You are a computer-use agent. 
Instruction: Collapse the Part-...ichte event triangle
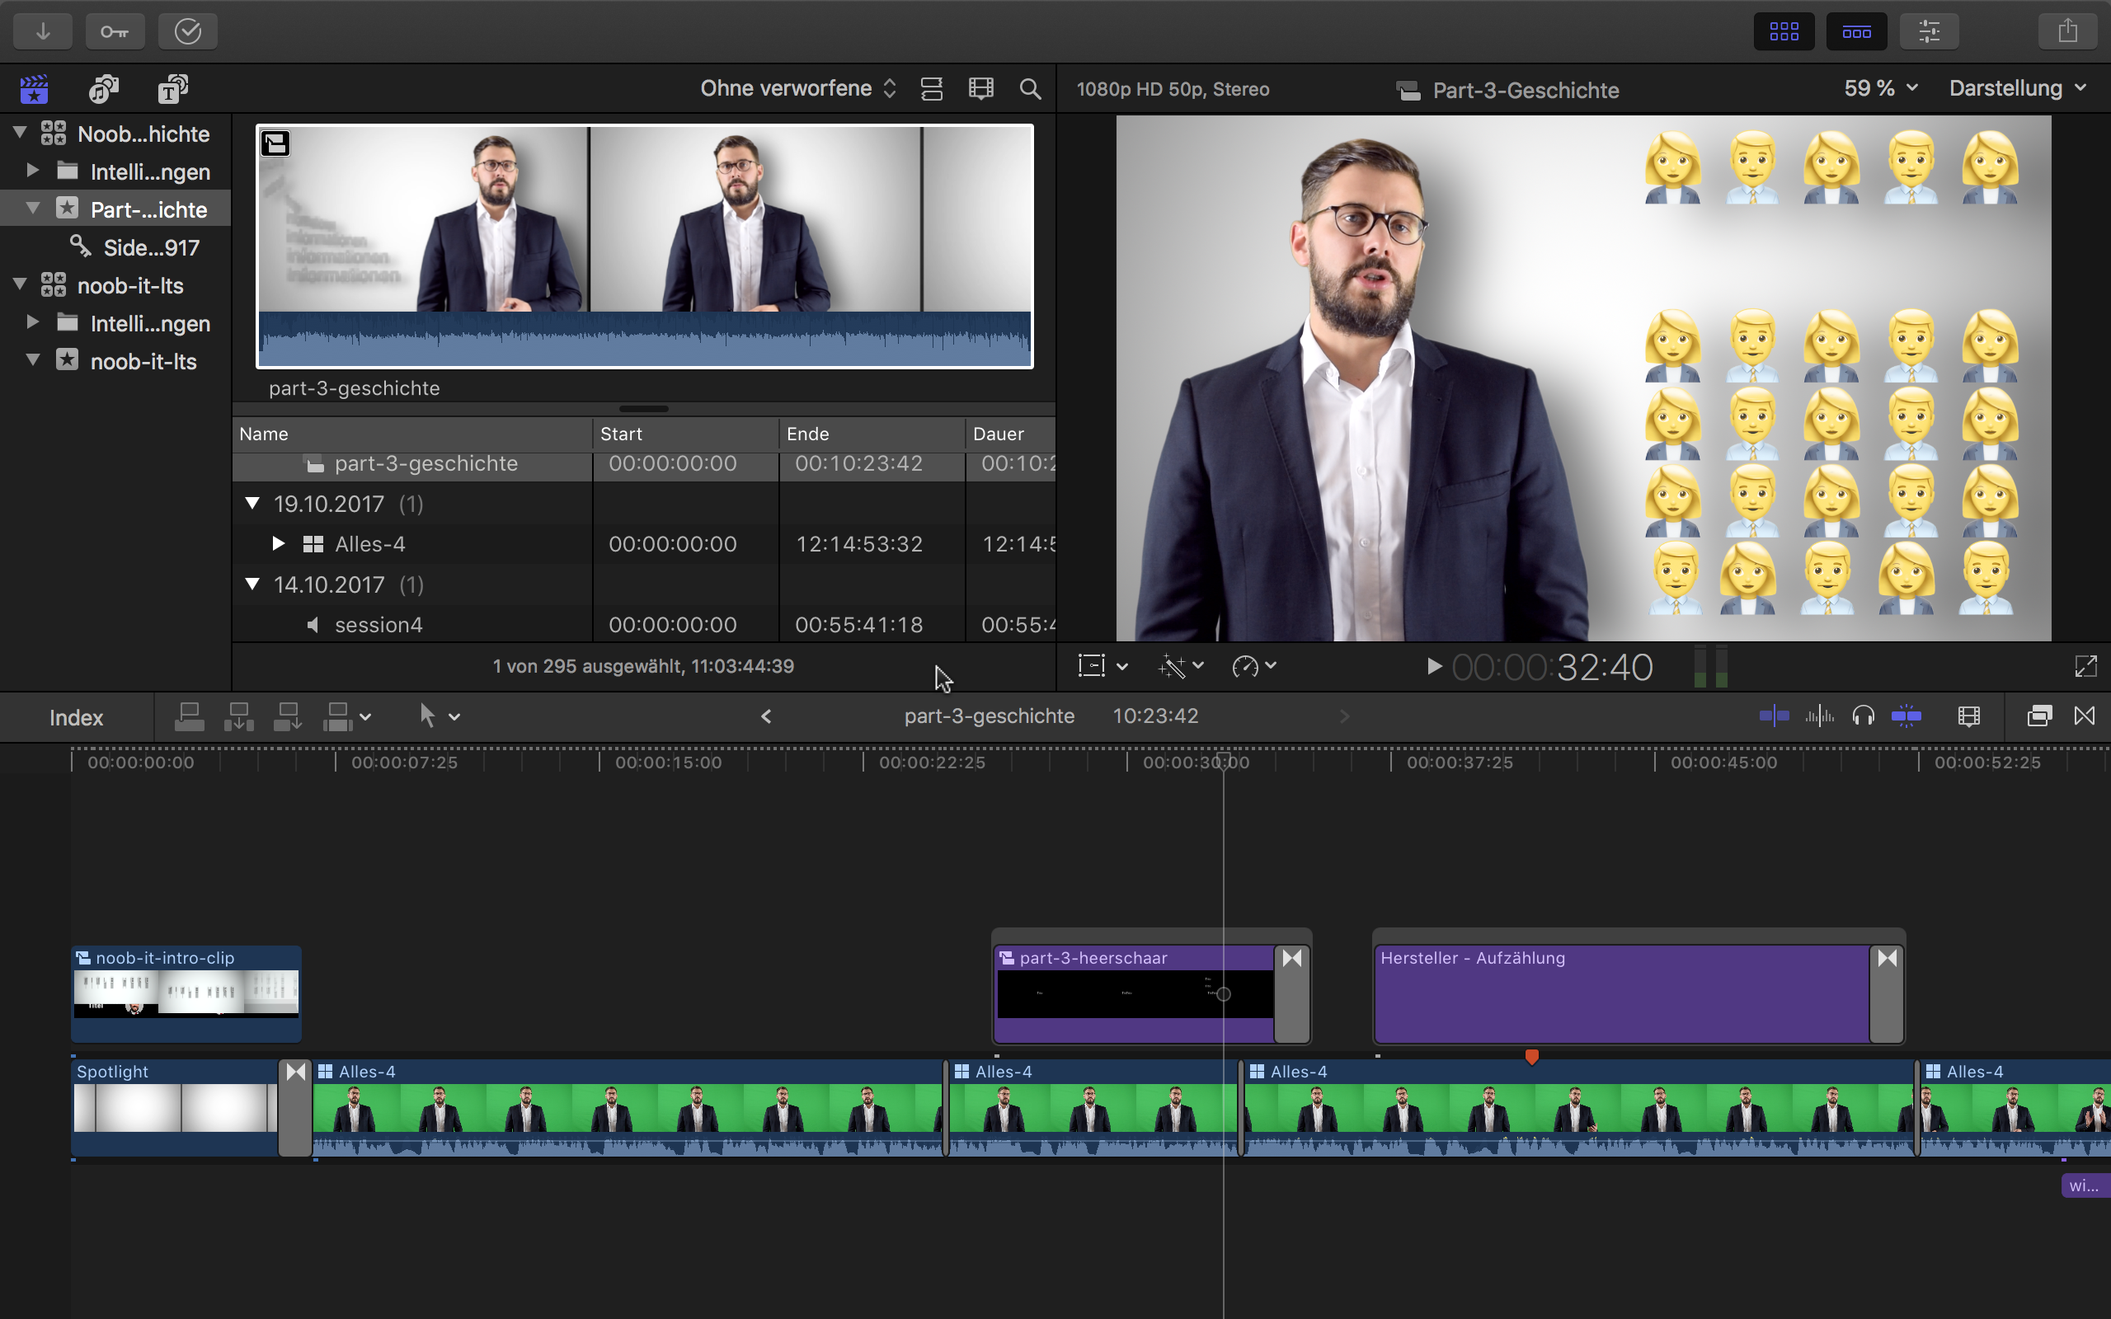point(33,208)
